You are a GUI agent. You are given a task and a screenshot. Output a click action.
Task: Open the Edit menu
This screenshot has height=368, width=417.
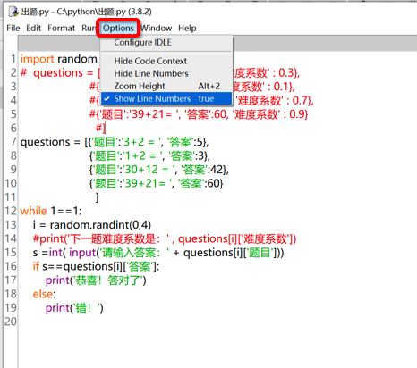pyautogui.click(x=33, y=28)
